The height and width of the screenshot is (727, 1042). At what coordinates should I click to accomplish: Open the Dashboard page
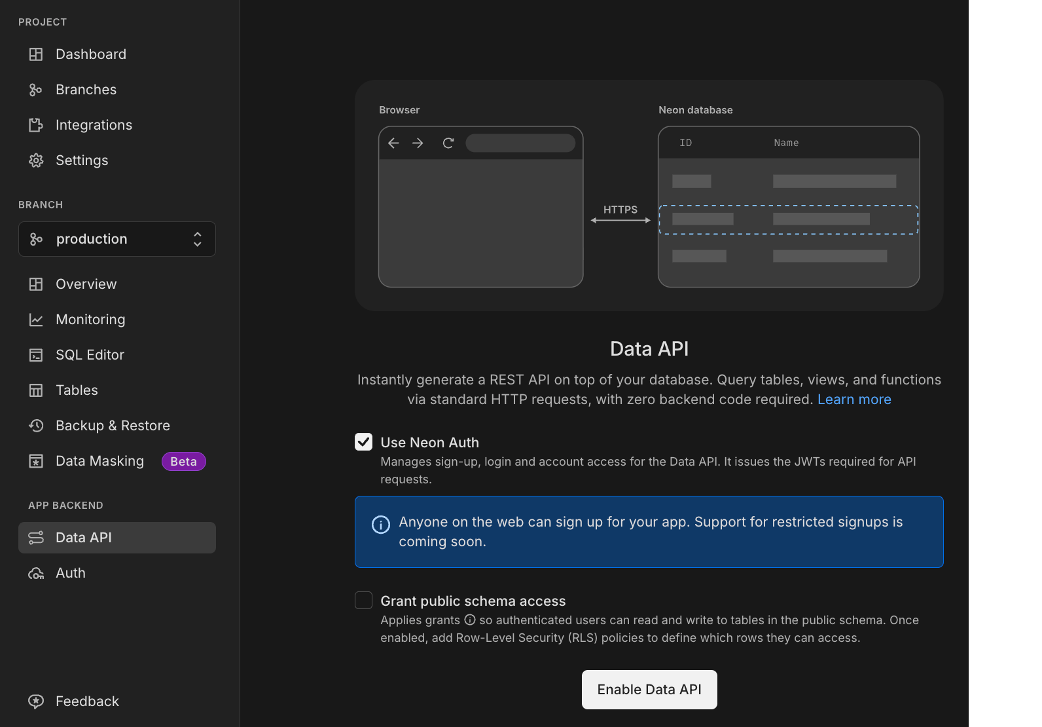click(117, 54)
